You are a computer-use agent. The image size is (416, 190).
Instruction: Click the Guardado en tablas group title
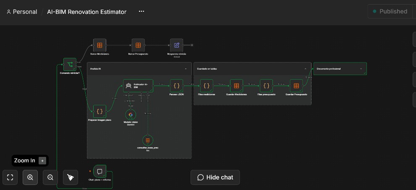pyautogui.click(x=207, y=69)
